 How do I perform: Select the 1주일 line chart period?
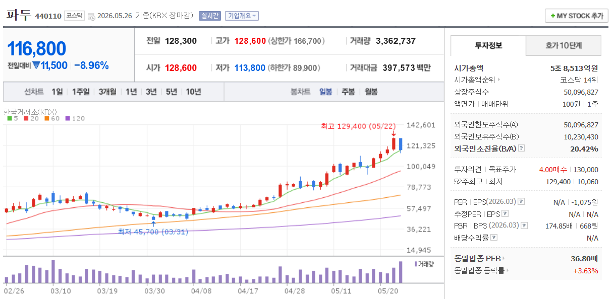[80, 92]
